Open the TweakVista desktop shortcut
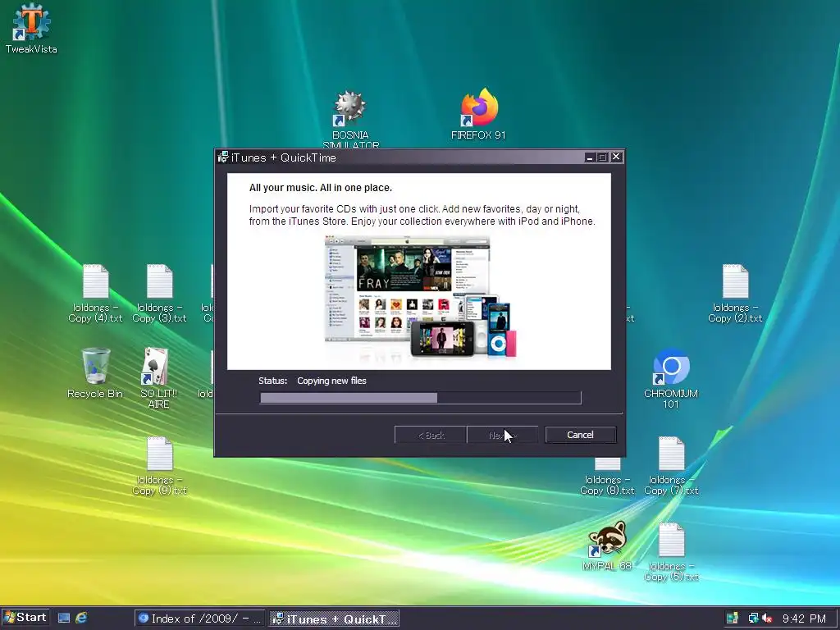This screenshot has width=840, height=630. pyautogui.click(x=31, y=28)
